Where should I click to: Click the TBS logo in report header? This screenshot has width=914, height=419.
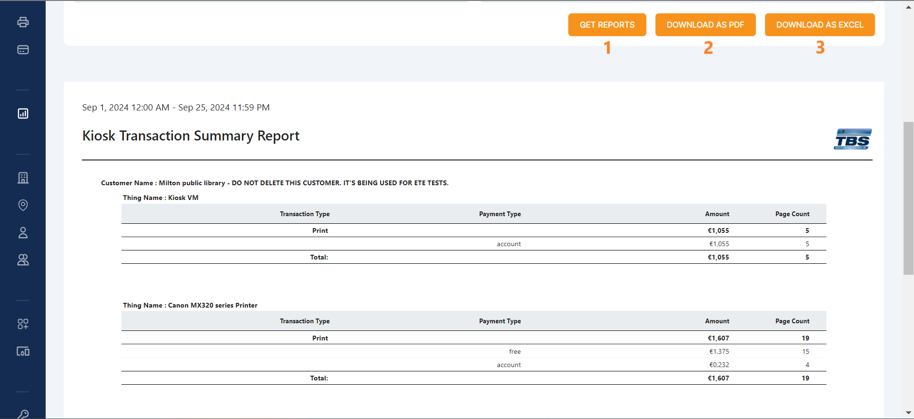point(853,139)
